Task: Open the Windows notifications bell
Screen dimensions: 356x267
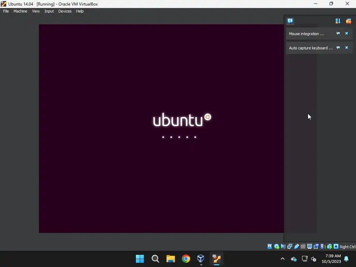Action: click(x=347, y=259)
